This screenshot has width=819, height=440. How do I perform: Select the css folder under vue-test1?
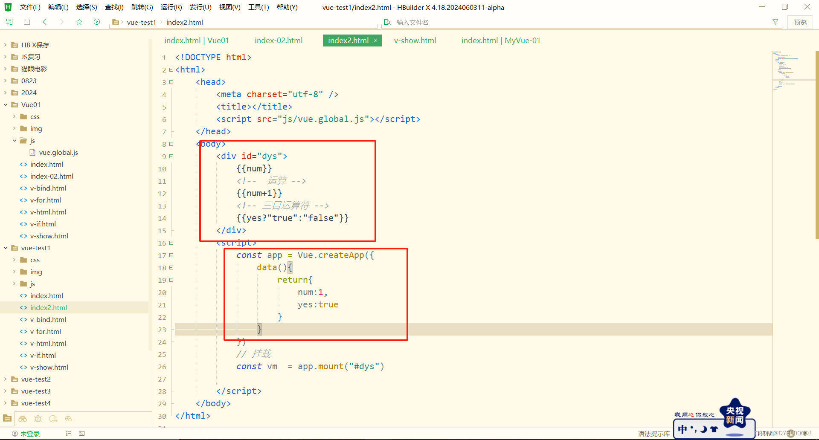(x=35, y=260)
